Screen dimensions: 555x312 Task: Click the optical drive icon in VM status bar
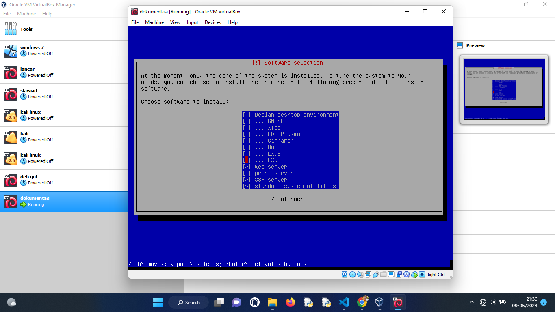pyautogui.click(x=352, y=275)
